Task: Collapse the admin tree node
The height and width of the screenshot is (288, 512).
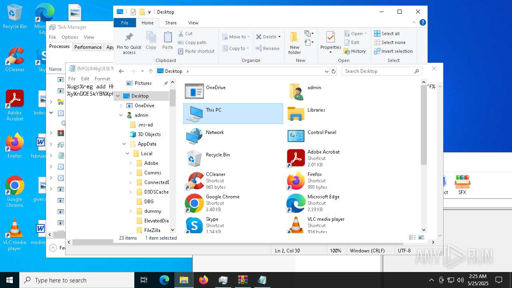Action: (121, 115)
